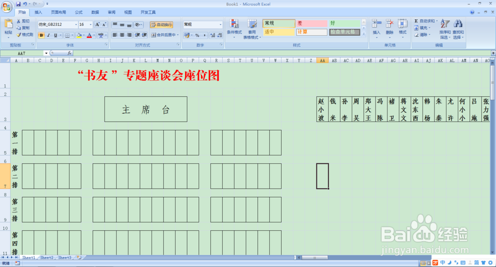Open Conditional Formatting (条件格式)
The image size is (496, 267).
234,28
